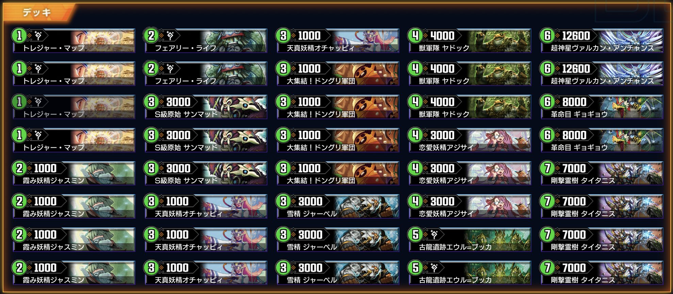Tap cost 6 icon on first 超神星ヴァルカン・アンチャンス
Image resolution: width=673 pixels, height=294 pixels.
pyautogui.click(x=547, y=35)
